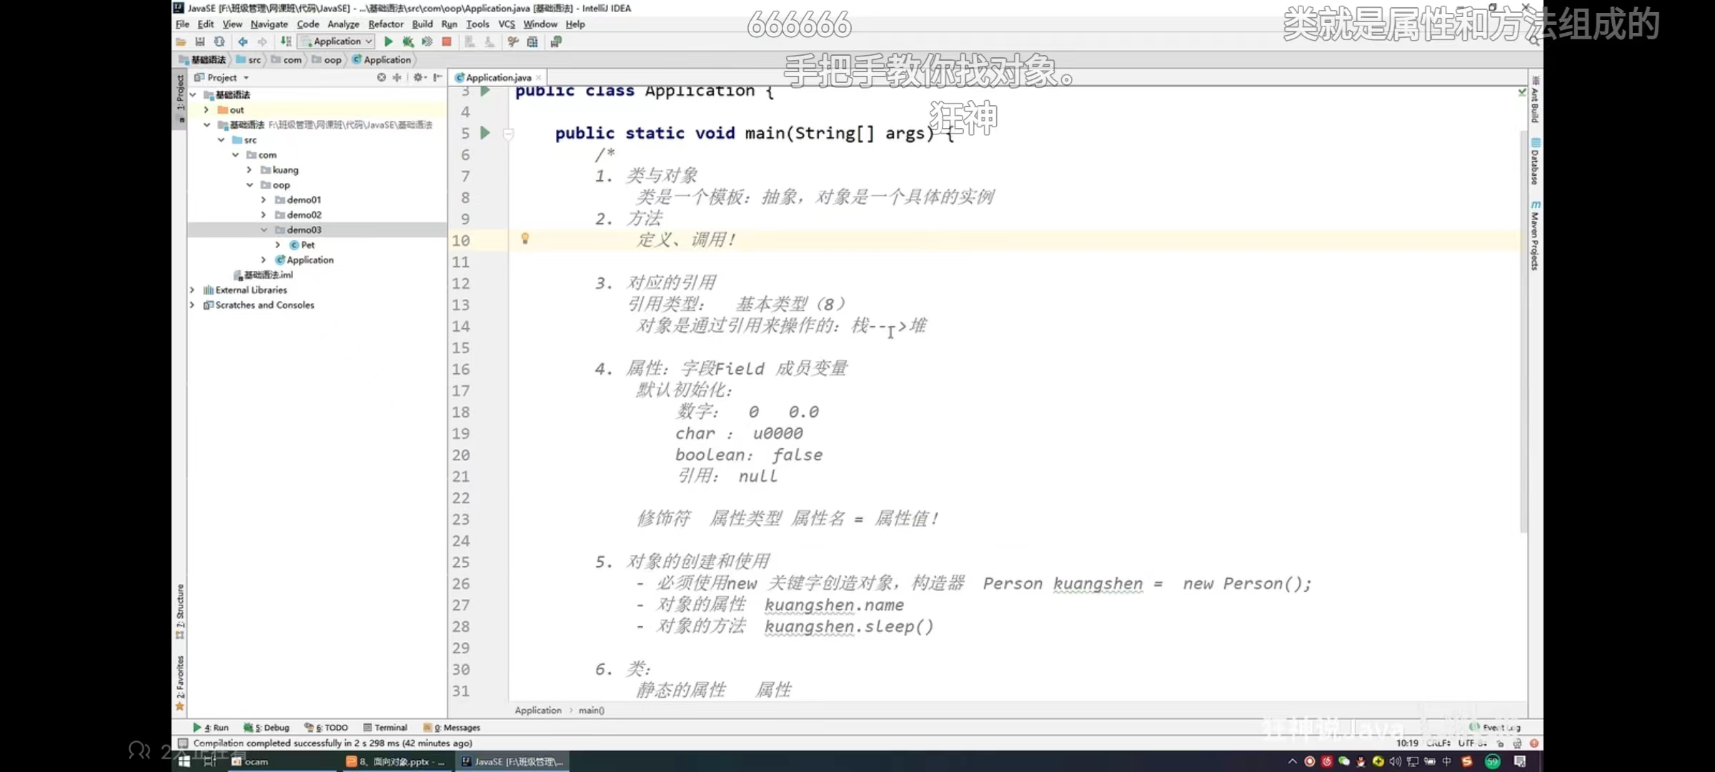Open the Refactor menu
Viewport: 1715px width, 772px height.
385,24
